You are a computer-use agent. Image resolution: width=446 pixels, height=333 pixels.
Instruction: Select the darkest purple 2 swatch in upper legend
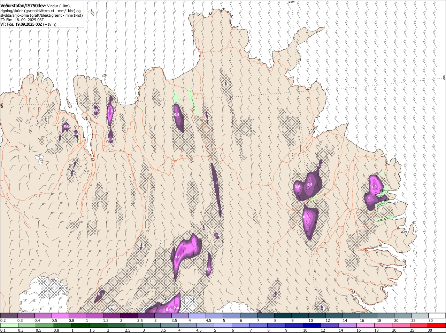tap(129, 315)
